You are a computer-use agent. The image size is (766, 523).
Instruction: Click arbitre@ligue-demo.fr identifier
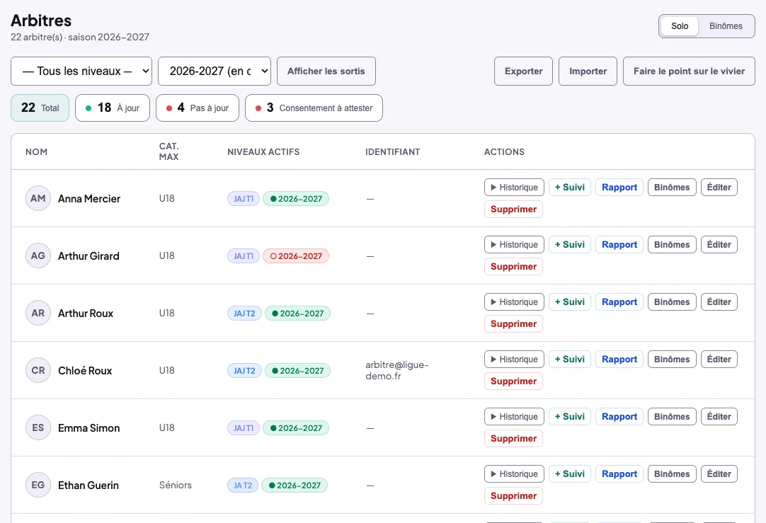(396, 370)
